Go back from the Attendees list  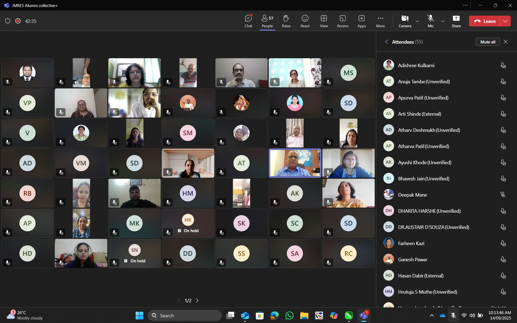[x=386, y=42]
